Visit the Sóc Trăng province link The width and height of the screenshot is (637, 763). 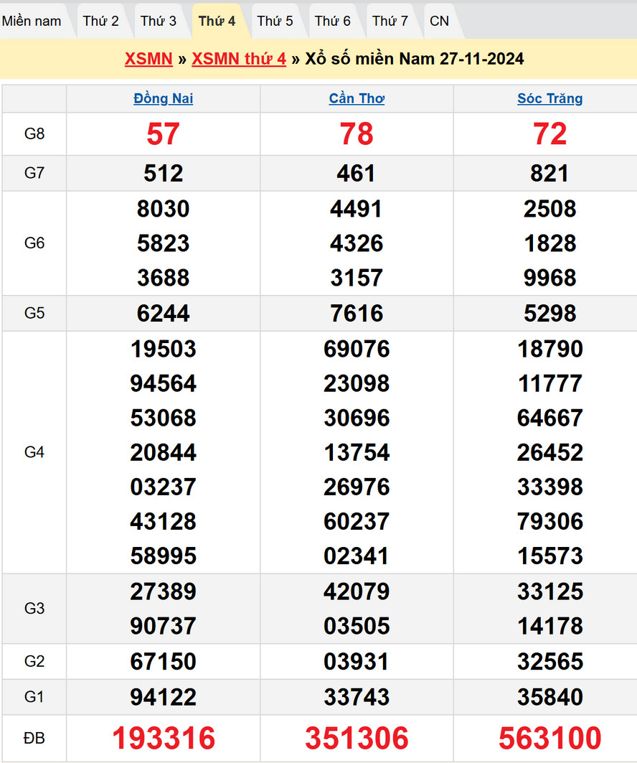(550, 99)
